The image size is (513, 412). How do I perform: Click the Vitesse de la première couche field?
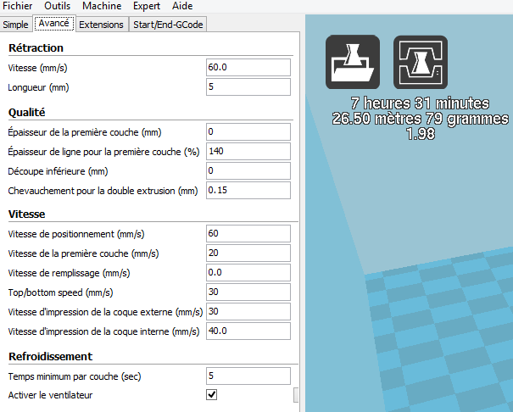tap(248, 253)
